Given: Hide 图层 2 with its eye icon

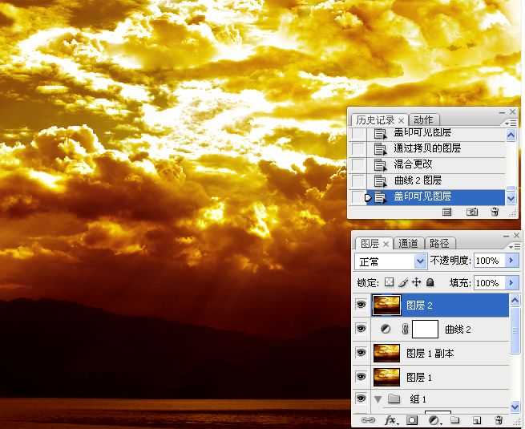Looking at the screenshot, I should click(x=361, y=305).
